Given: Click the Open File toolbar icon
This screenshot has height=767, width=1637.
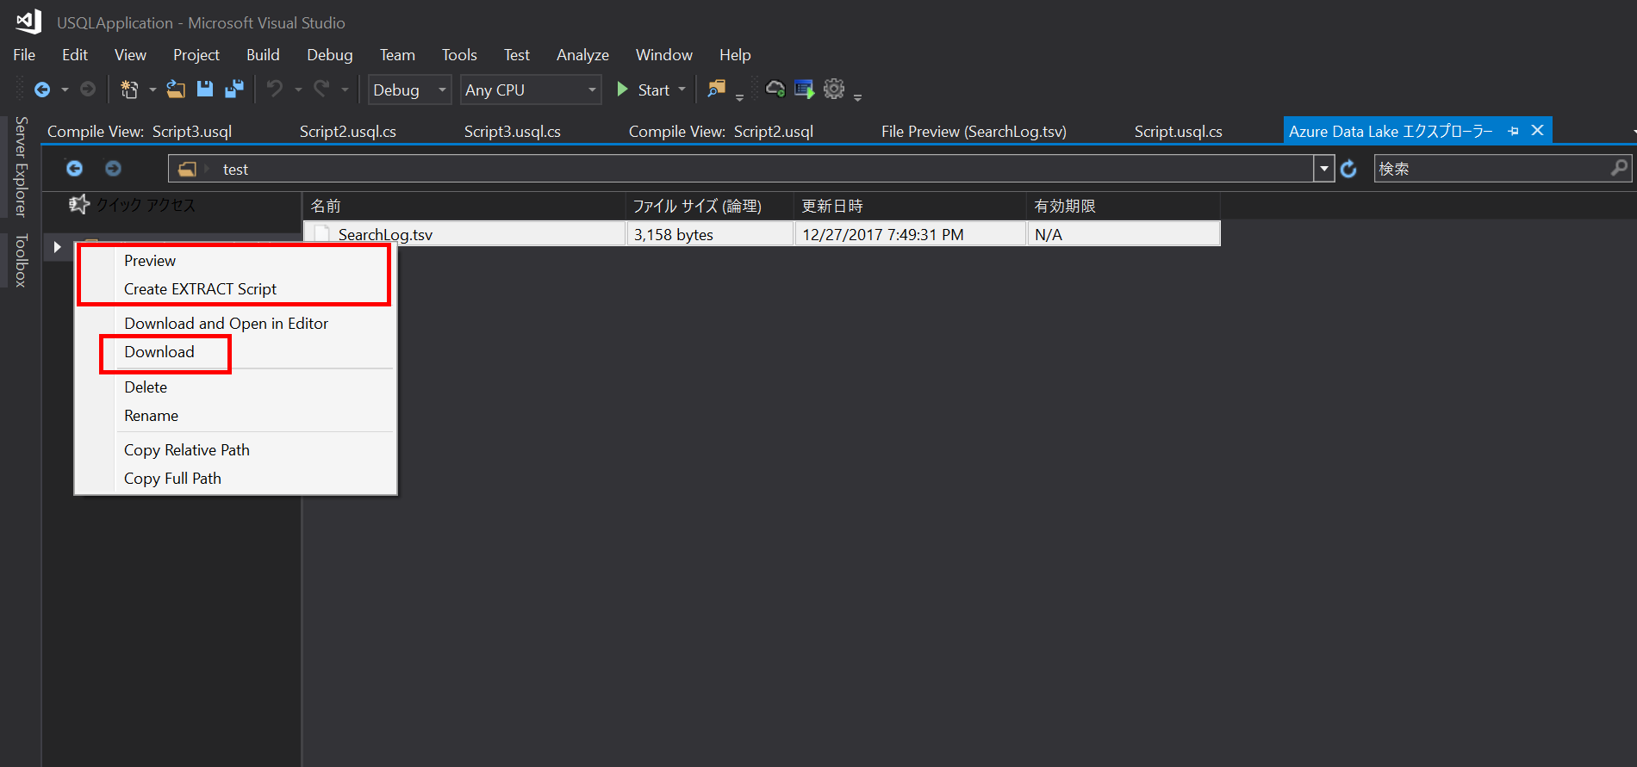Looking at the screenshot, I should coord(176,90).
